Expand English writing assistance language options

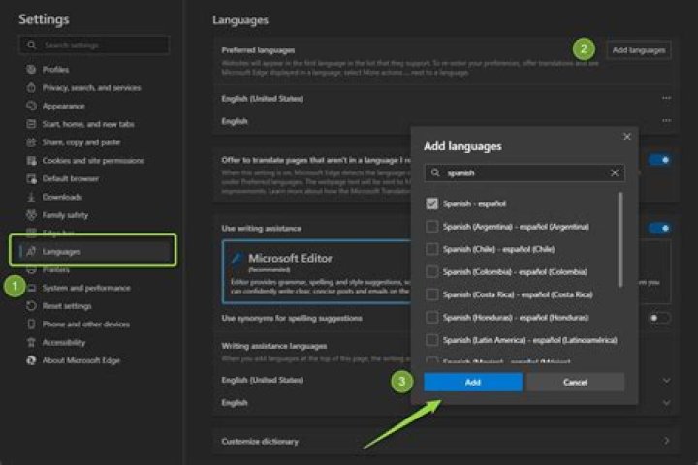[666, 403]
